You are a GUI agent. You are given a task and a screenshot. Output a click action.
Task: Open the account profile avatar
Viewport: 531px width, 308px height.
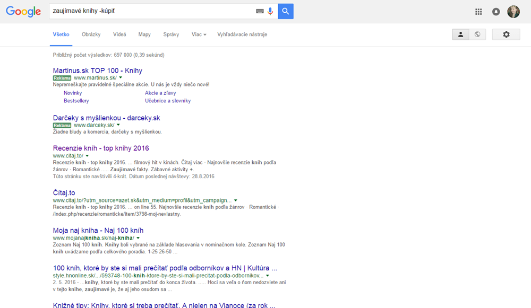[513, 12]
